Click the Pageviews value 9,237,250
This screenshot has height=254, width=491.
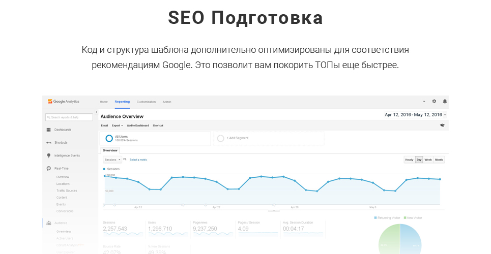point(205,229)
